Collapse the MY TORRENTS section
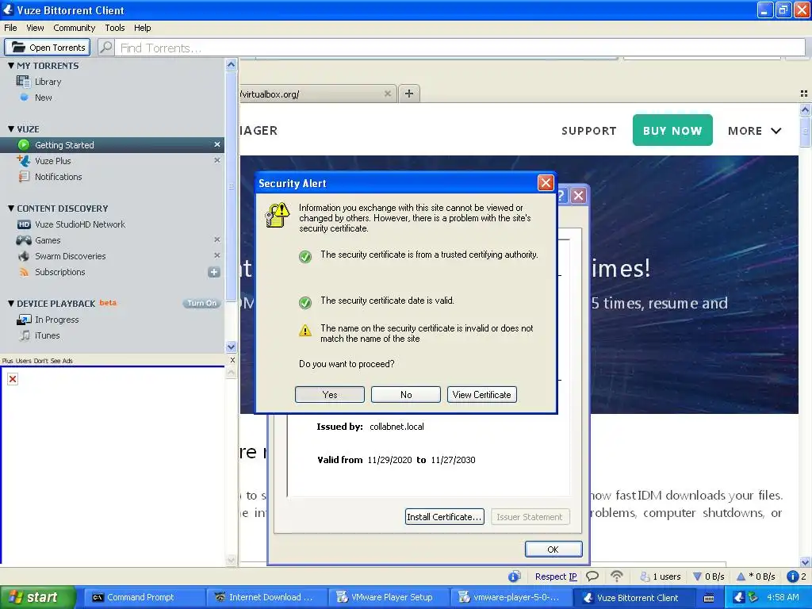 (11, 66)
